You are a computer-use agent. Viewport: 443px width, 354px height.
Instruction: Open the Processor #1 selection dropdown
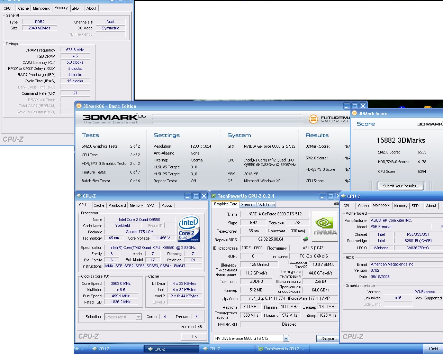[x=138, y=317]
